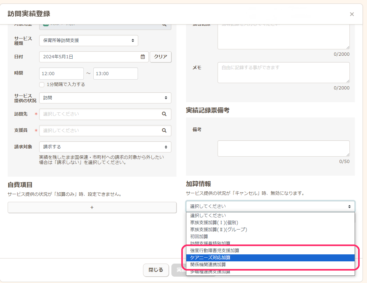
Task: Collapse the 加算情報 select box
Action: coord(270,206)
